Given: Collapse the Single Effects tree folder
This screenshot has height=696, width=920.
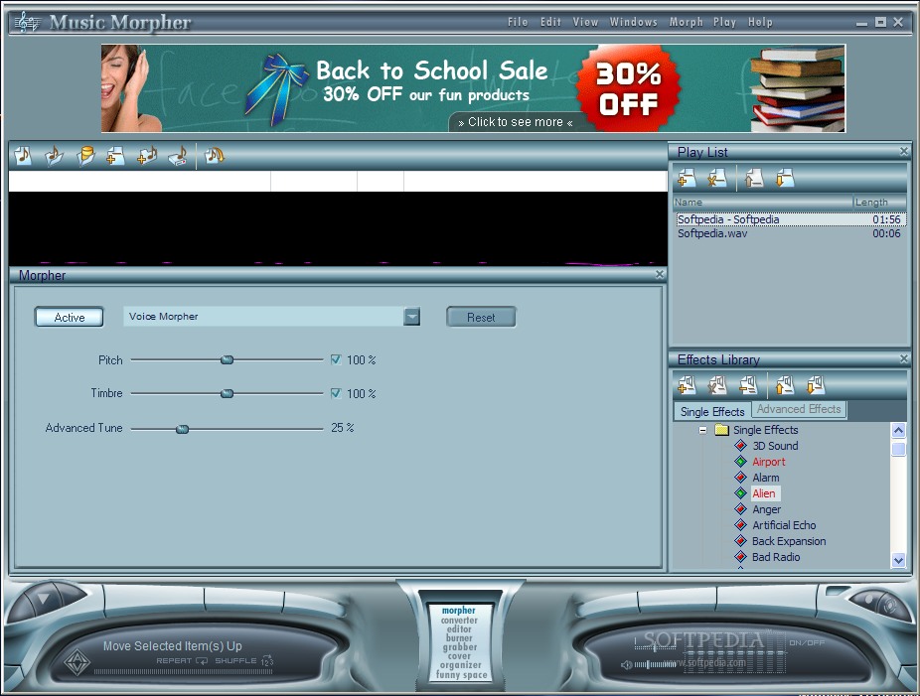Looking at the screenshot, I should pyautogui.click(x=703, y=430).
